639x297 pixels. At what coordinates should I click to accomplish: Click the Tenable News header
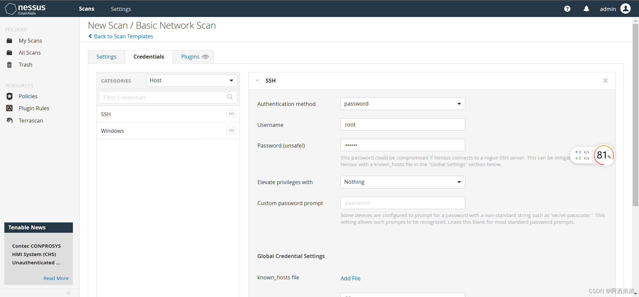[39, 227]
